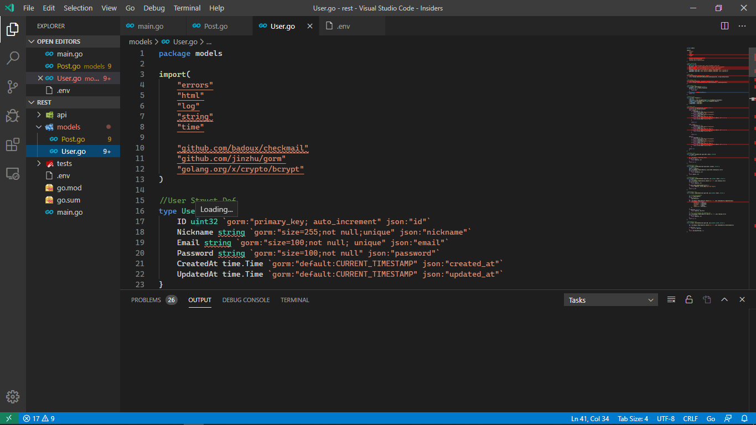Open Remote Explorer in the activity bar

tap(13, 173)
